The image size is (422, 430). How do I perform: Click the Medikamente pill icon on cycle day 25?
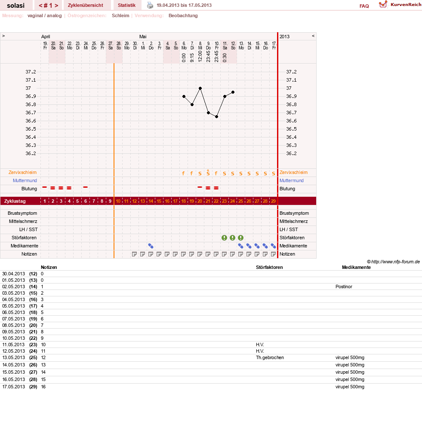tap(240, 246)
